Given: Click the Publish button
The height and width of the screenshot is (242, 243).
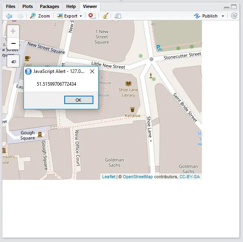Looking at the screenshot, I should 205,16.
